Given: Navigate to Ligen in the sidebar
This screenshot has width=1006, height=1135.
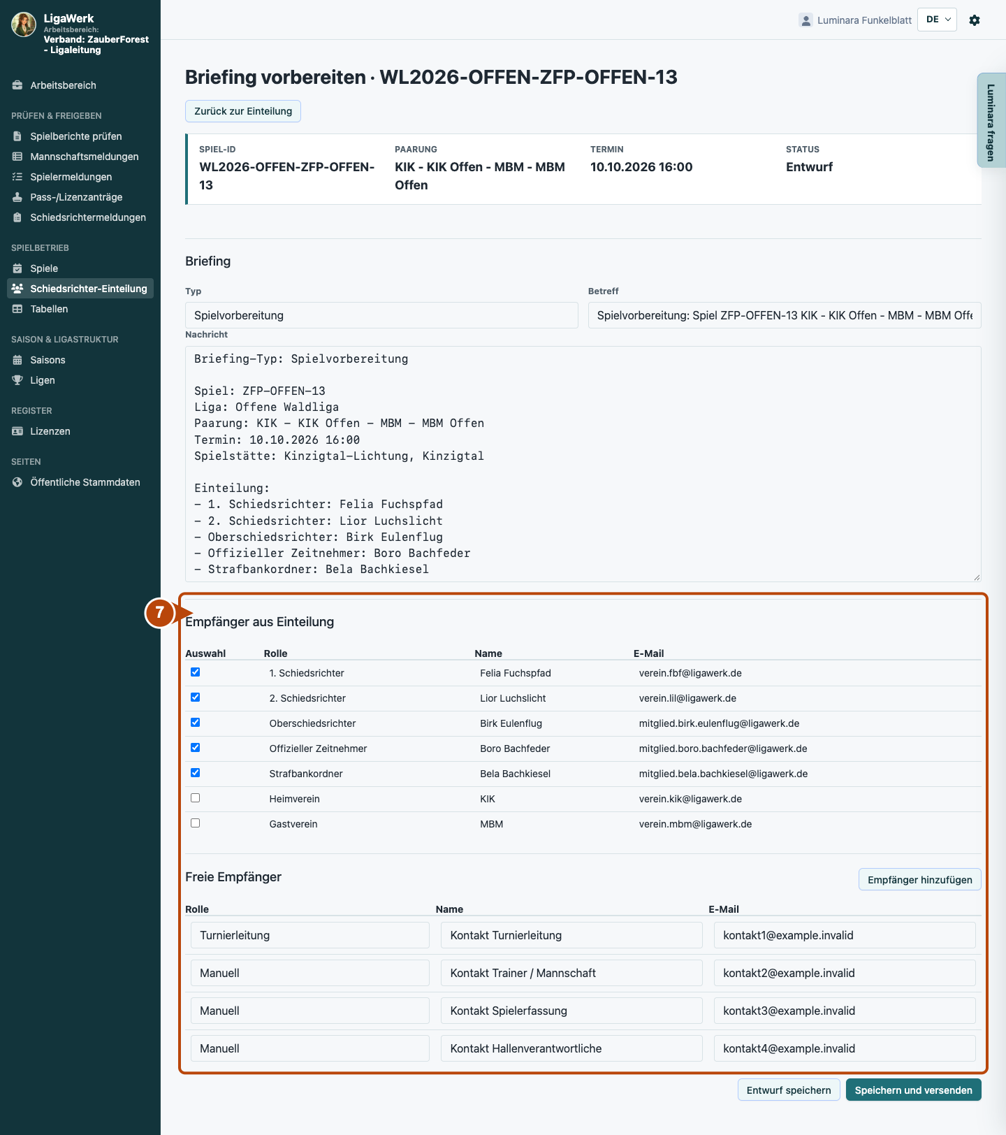Looking at the screenshot, I should (80, 380).
